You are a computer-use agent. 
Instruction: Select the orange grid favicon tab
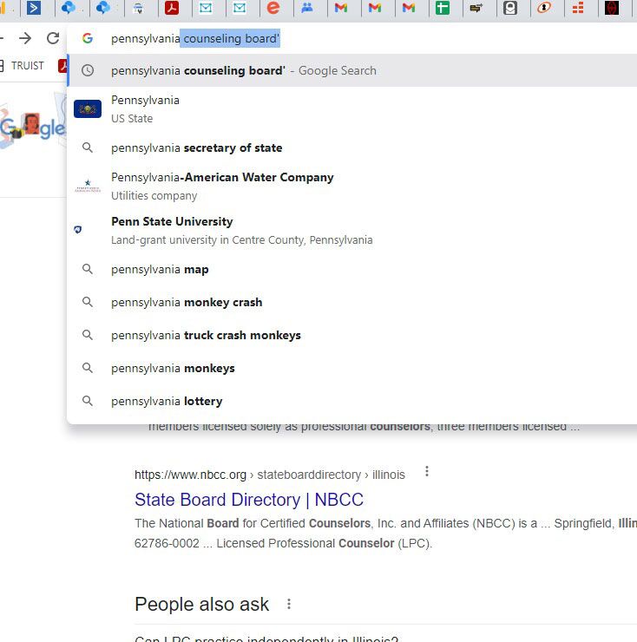578,9
